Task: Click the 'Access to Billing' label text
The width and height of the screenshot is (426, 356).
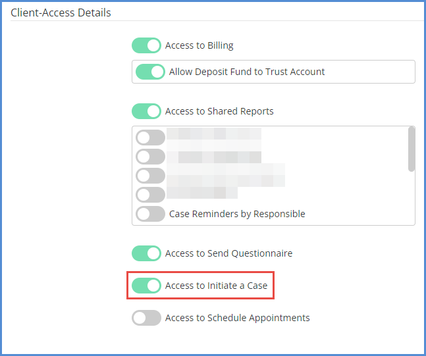Action: pos(199,45)
